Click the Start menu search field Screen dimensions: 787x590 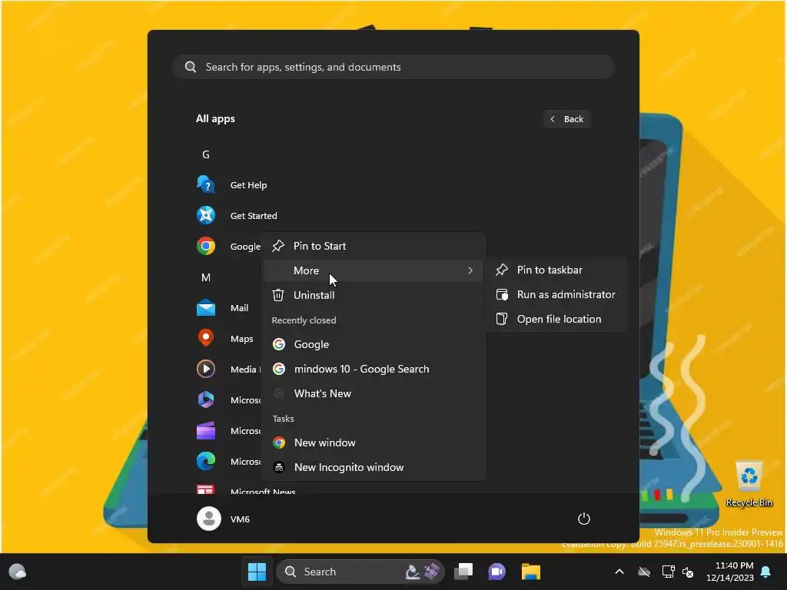pos(393,67)
